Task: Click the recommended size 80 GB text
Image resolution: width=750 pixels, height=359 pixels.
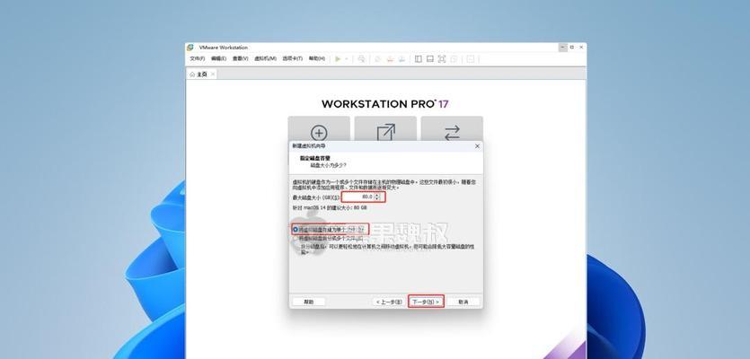Action: pos(330,208)
